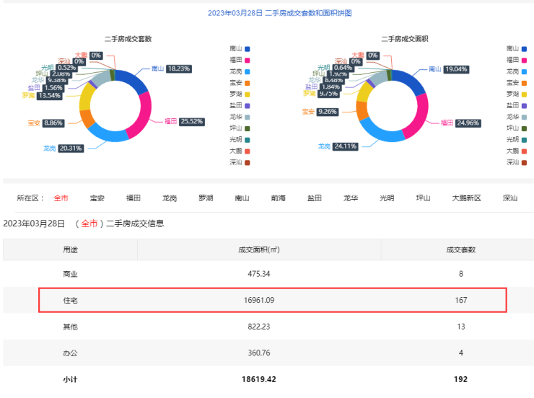
Task: Select the 全市 district tab
Action: (x=61, y=198)
